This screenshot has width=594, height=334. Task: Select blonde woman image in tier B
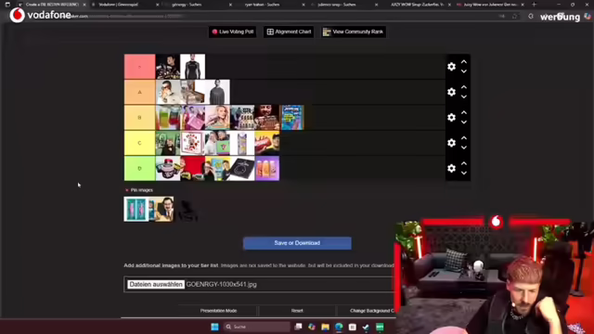(217, 118)
